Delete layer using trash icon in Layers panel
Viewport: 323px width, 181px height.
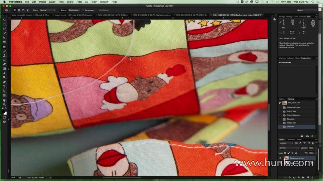point(312,178)
